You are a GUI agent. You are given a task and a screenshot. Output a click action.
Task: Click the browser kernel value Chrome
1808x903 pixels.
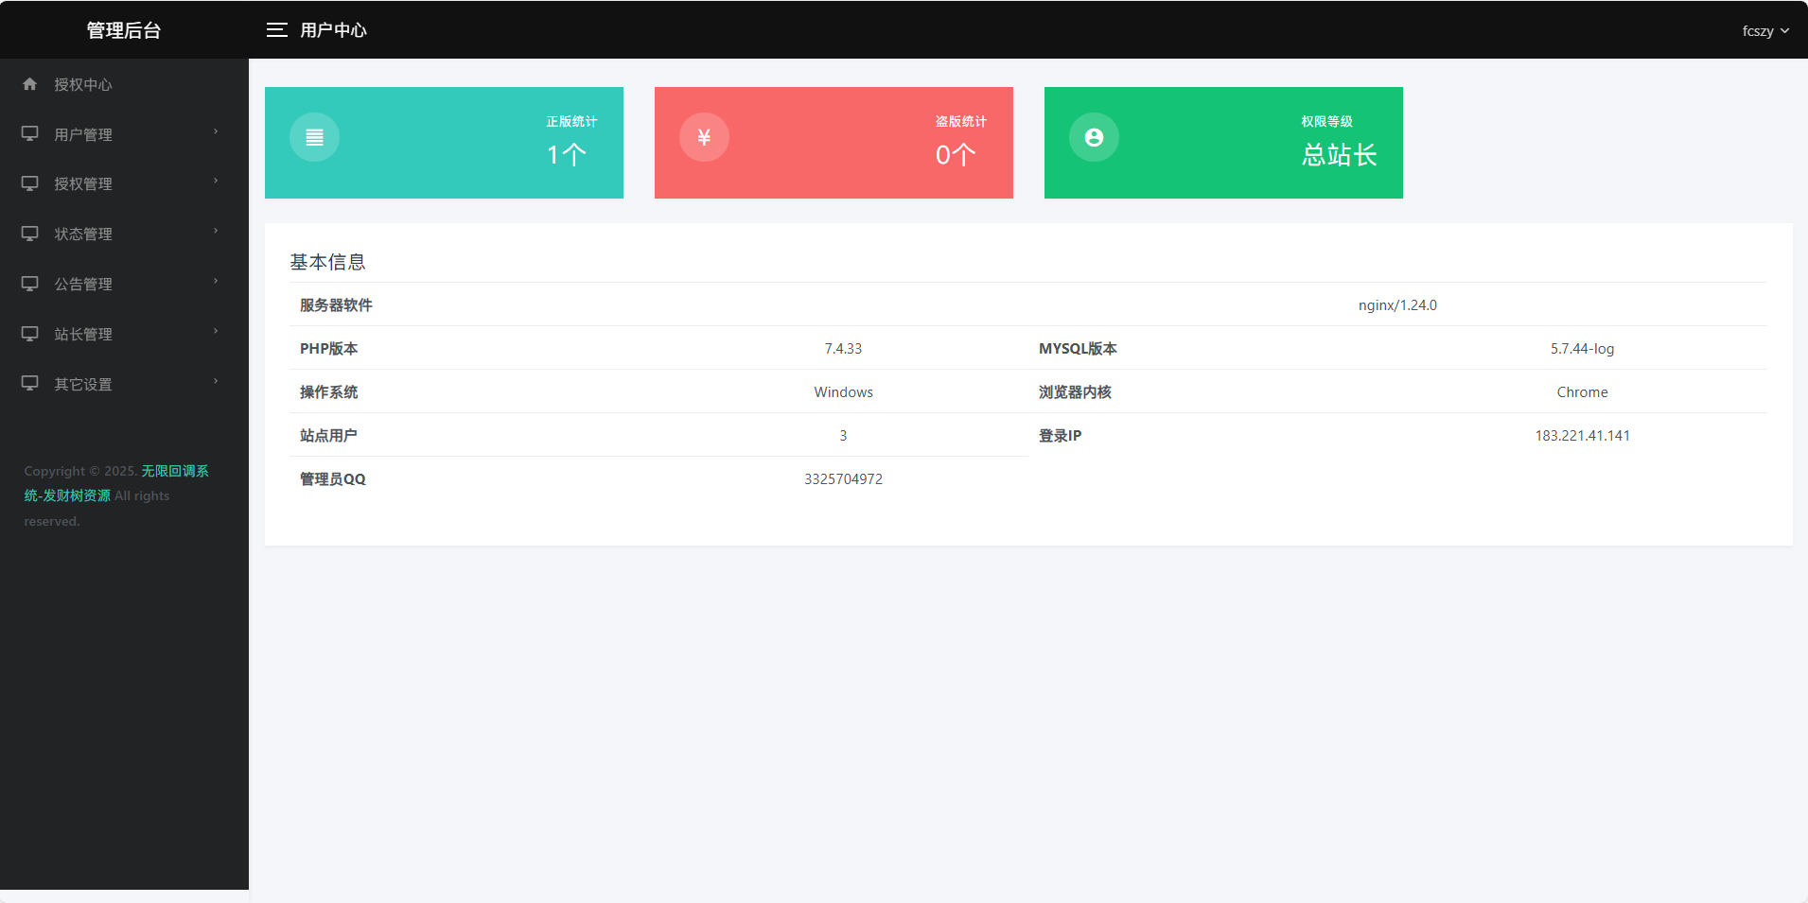coord(1582,392)
